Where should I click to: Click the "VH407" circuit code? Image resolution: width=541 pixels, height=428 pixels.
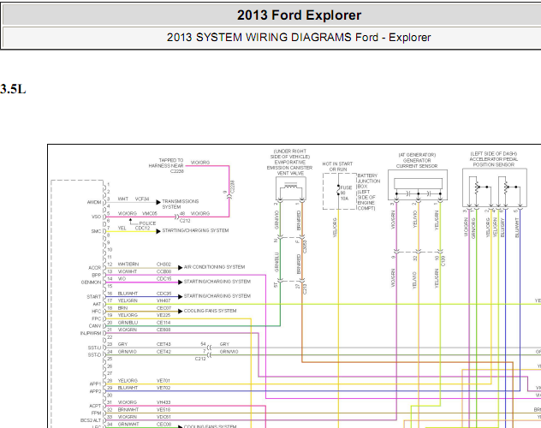coord(163,300)
